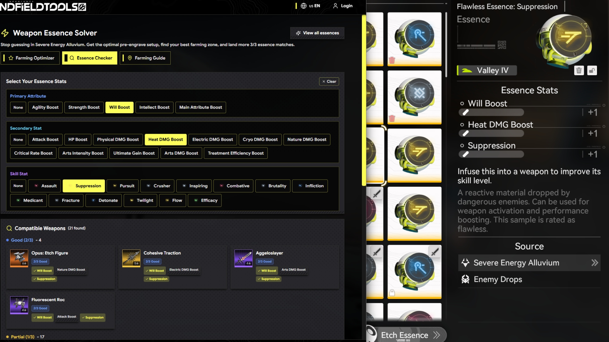The width and height of the screenshot is (609, 342).
Task: Switch to the Farming Optimizer tab
Action: coord(30,58)
